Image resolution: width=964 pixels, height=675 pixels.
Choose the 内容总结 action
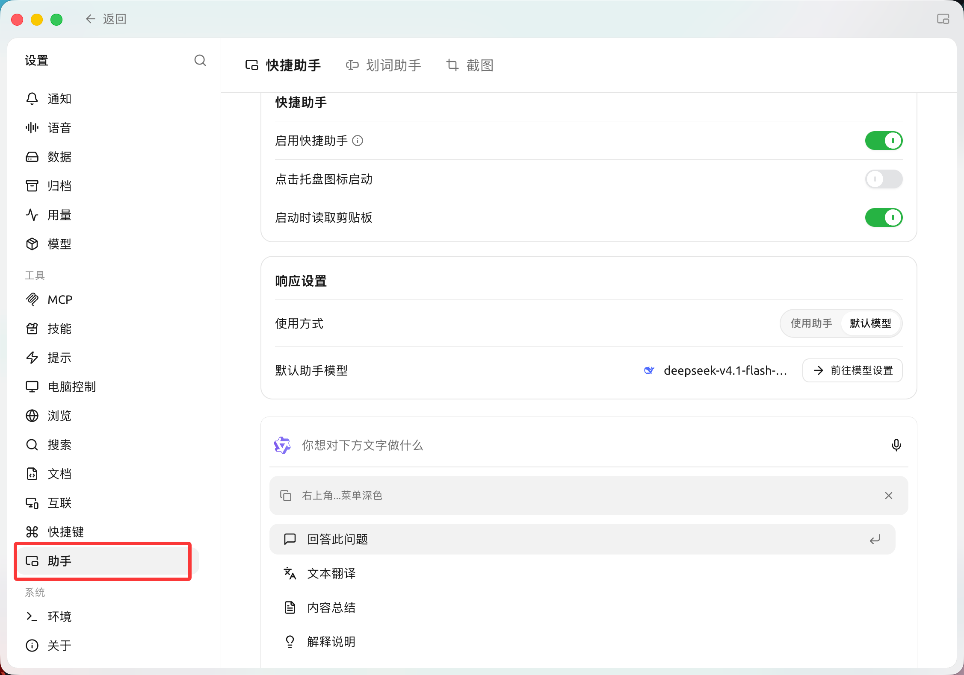(583, 607)
